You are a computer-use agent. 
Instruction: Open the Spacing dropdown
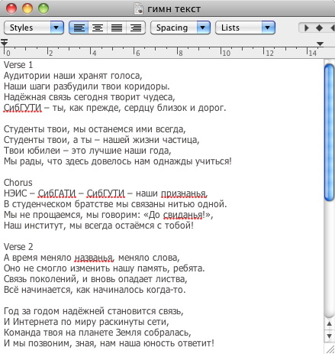(x=180, y=28)
